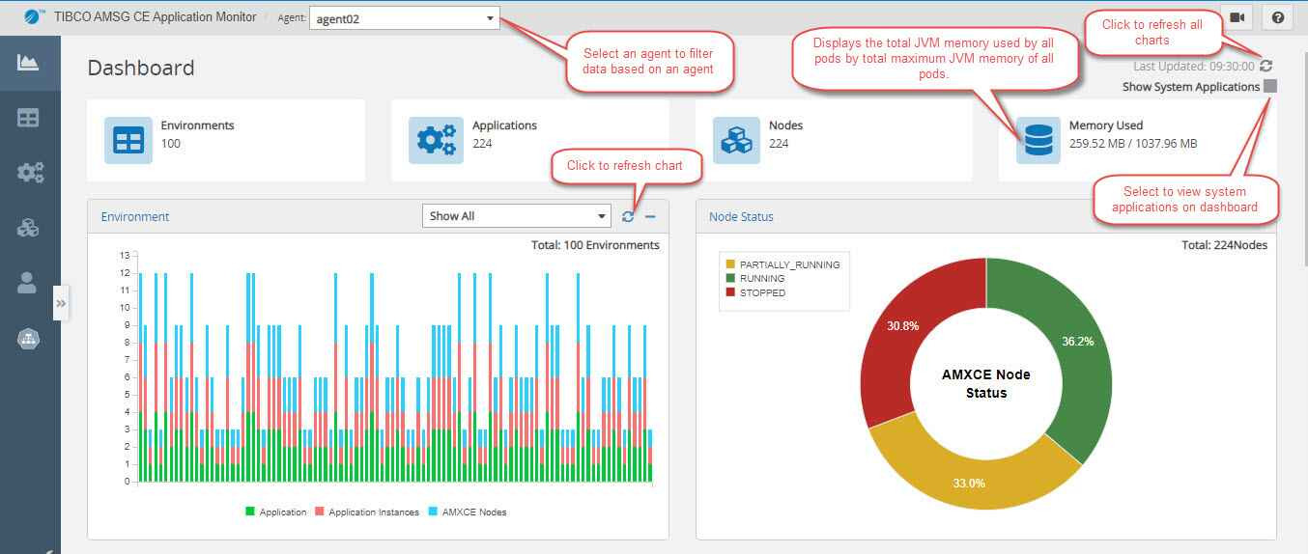Open the Nodes cubes icon in sidebar

coord(28,228)
